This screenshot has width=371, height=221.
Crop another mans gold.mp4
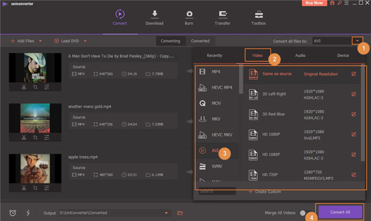(35, 138)
